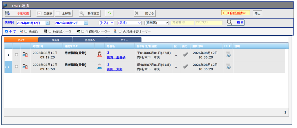
Task: Open patient number link 2
Action: tap(108, 53)
